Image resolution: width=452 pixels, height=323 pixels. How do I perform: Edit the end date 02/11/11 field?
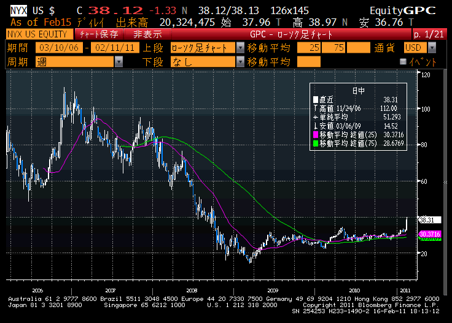pos(115,47)
